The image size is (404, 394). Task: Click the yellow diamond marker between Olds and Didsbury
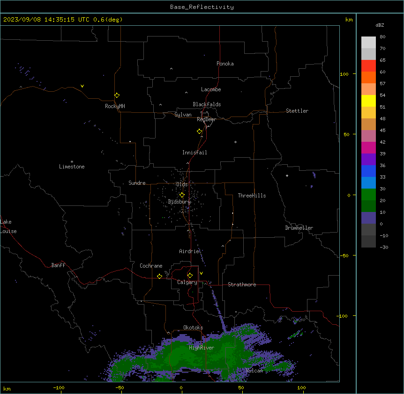[x=182, y=195]
